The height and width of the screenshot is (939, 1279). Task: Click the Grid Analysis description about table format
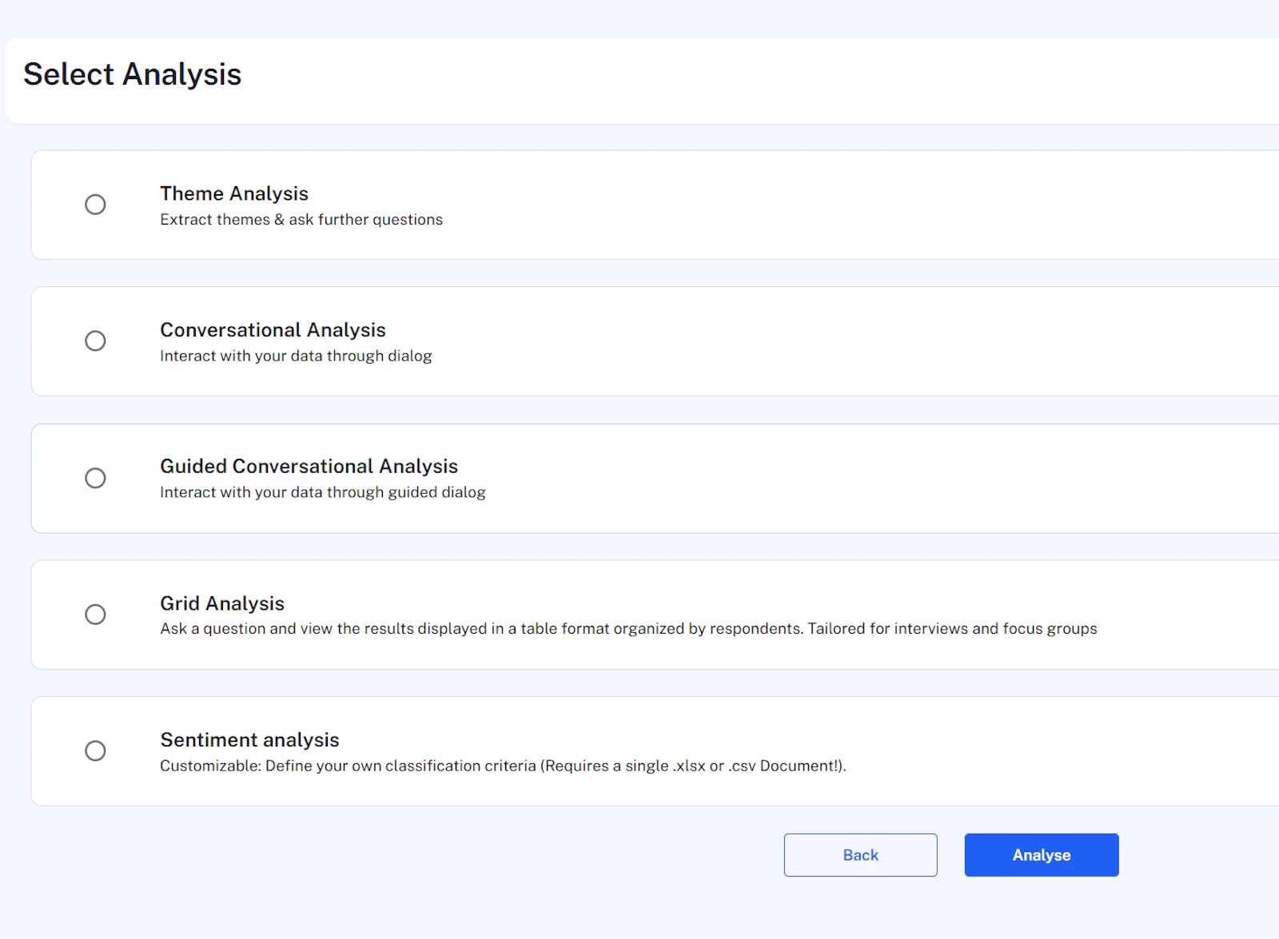(628, 629)
